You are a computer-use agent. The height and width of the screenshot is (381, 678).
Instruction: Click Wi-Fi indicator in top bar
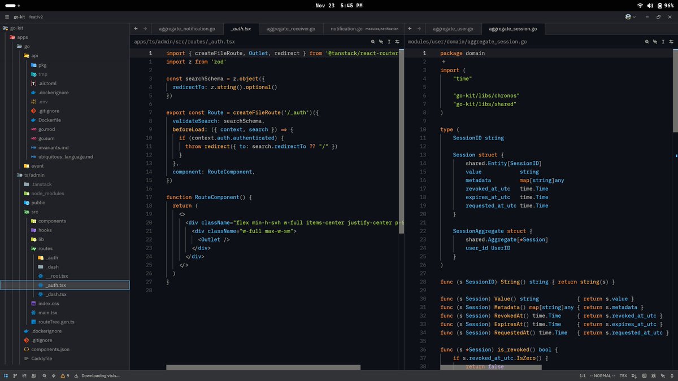[640, 5]
